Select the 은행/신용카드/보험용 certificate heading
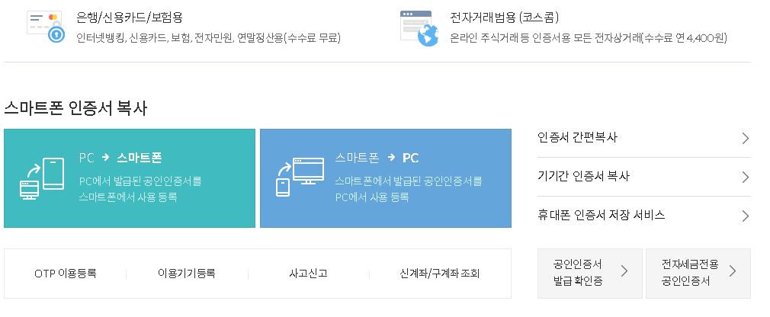The height and width of the screenshot is (317, 770). [x=130, y=18]
